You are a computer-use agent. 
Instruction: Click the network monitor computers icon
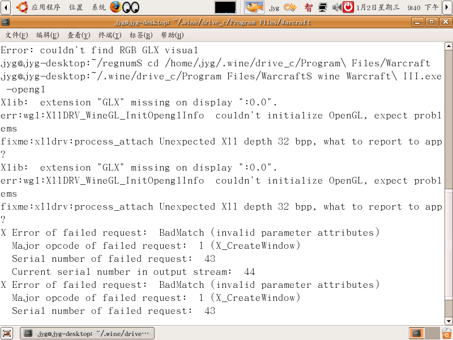[322, 7]
